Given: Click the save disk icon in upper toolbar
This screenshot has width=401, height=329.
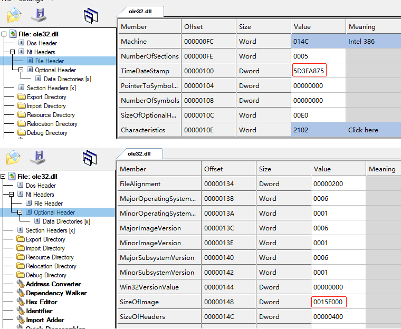Looking at the screenshot, I should [39, 15].
